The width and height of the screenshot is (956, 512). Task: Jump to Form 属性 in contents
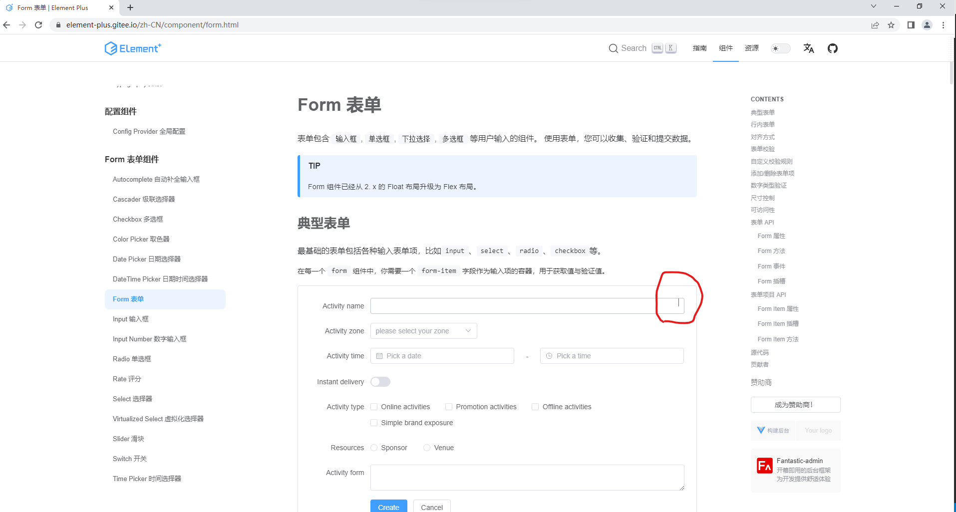coord(772,236)
